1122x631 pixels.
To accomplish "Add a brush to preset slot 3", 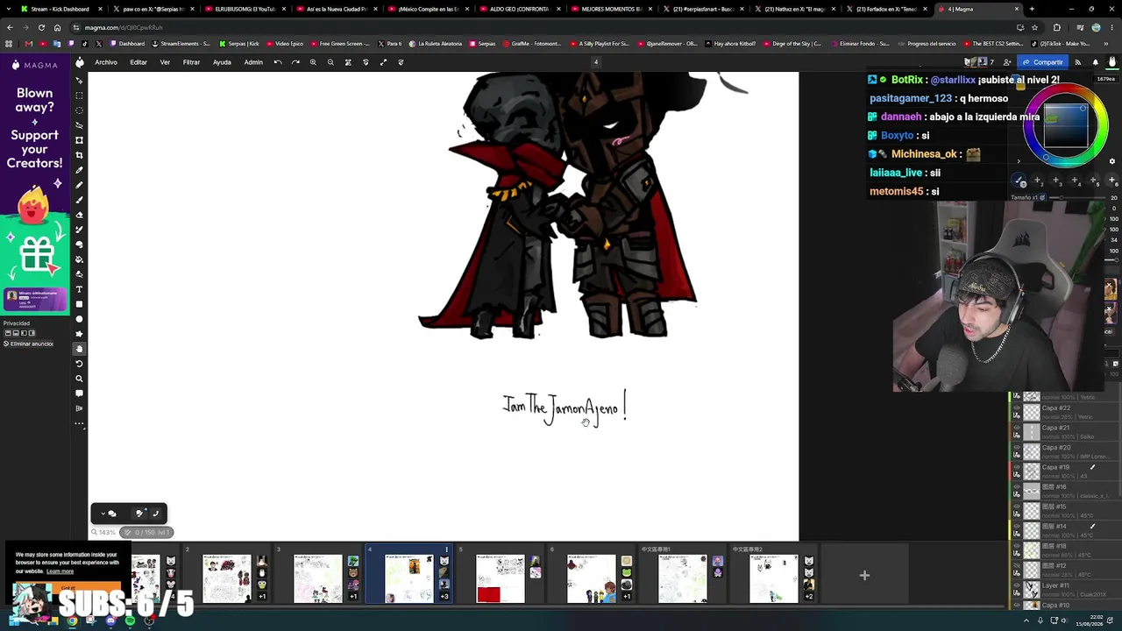I will 1056,181.
